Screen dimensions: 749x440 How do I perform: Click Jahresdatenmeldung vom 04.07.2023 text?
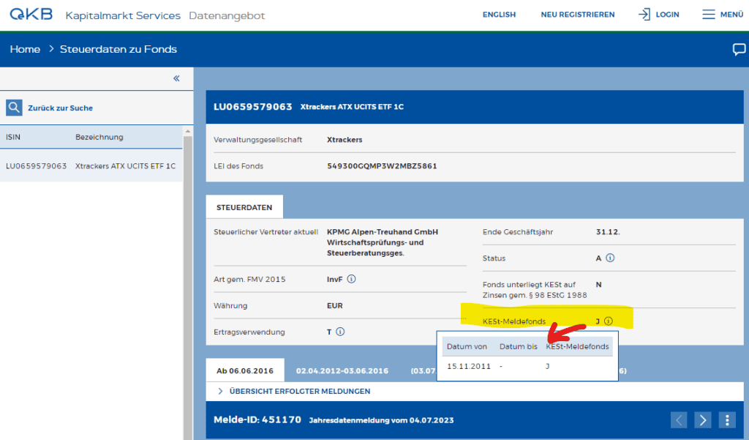pyautogui.click(x=381, y=420)
